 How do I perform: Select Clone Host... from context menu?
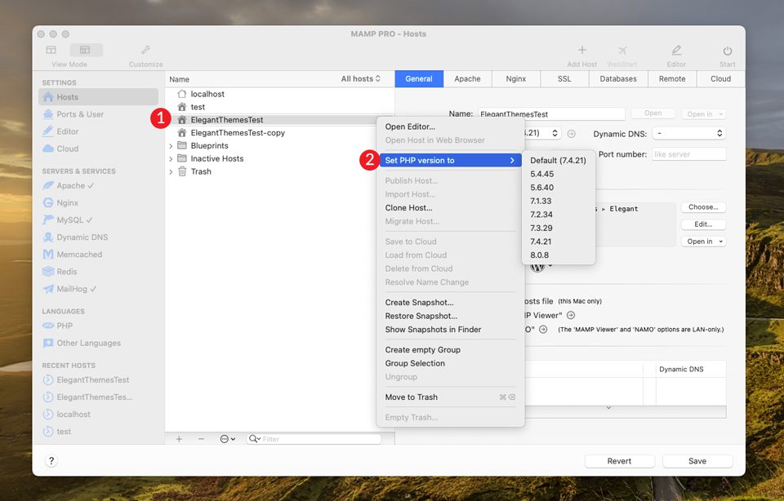[408, 208]
